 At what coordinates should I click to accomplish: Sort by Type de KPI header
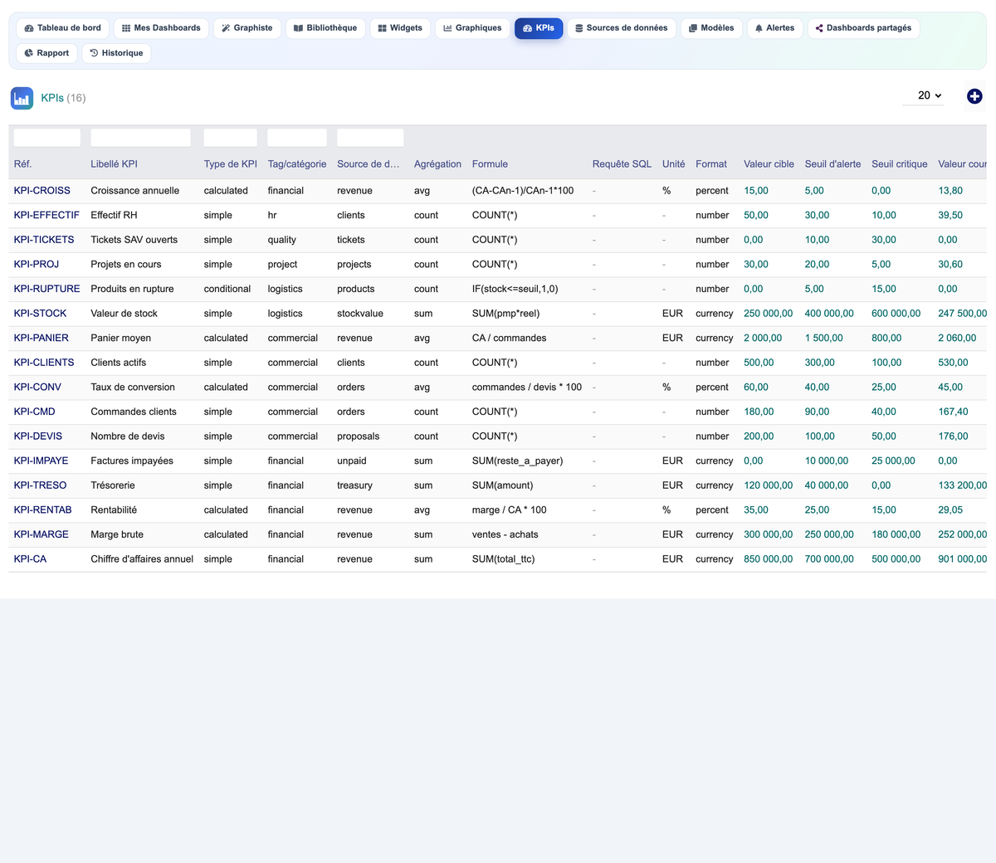pyautogui.click(x=231, y=164)
